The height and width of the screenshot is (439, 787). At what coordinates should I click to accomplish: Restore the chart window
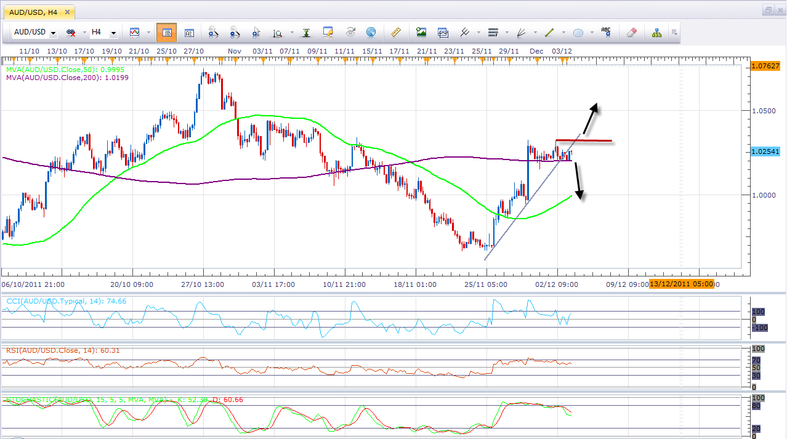click(x=769, y=10)
